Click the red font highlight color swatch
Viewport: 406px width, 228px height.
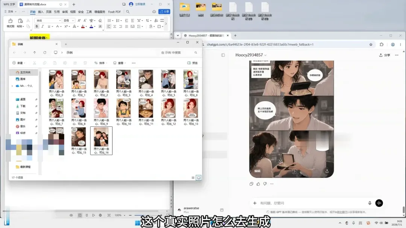click(83, 26)
